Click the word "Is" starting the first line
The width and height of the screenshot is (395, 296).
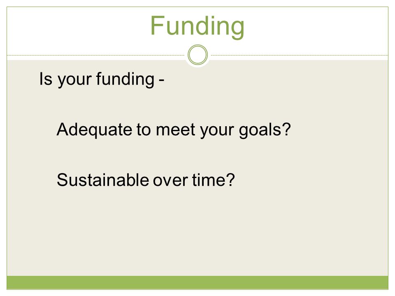tap(46, 79)
